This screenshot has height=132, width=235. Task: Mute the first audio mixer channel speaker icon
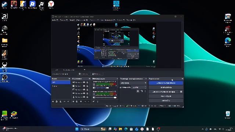click(94, 88)
